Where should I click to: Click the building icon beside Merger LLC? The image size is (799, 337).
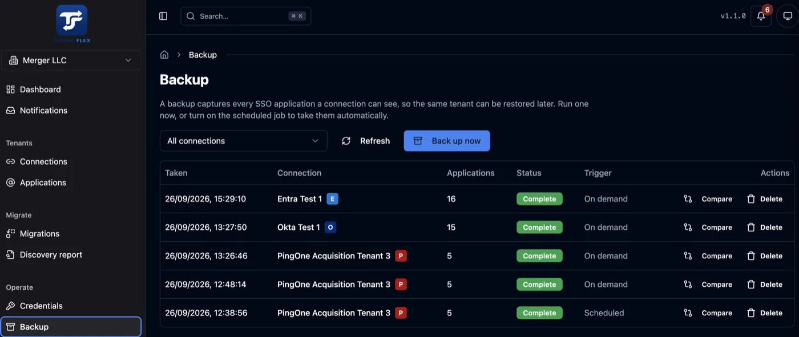click(13, 60)
